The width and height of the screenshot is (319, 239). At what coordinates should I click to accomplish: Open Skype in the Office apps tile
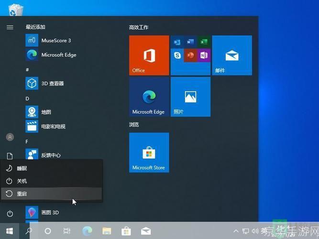[x=177, y=55]
